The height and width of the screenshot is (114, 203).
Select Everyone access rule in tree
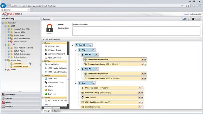17,63
